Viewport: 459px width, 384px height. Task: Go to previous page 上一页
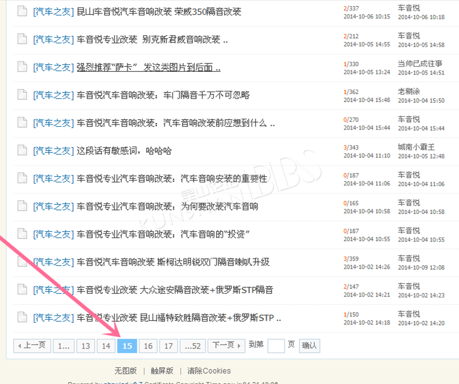pos(32,346)
